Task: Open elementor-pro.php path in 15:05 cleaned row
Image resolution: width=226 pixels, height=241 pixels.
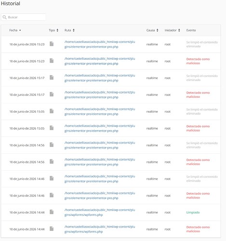Action: [100, 111]
